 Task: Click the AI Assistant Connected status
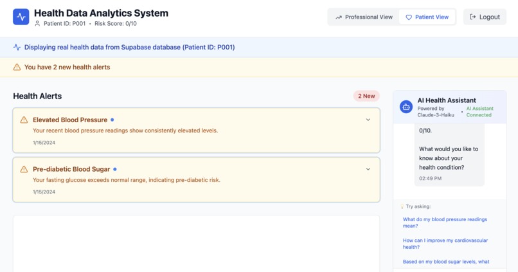[x=479, y=112]
